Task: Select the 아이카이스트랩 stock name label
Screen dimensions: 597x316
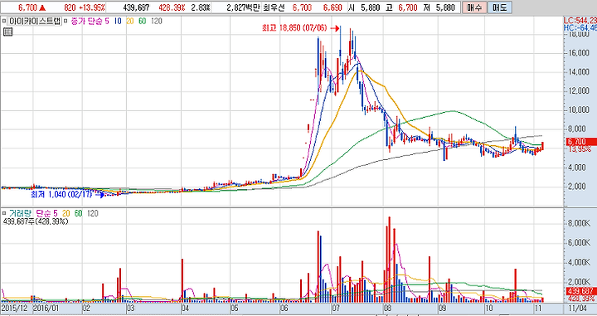Action: (35, 22)
